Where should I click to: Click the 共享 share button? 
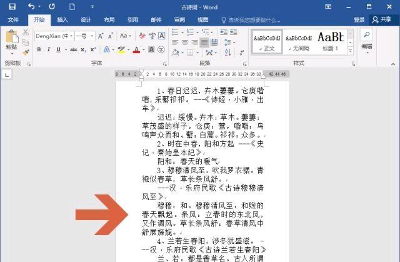[x=382, y=19]
